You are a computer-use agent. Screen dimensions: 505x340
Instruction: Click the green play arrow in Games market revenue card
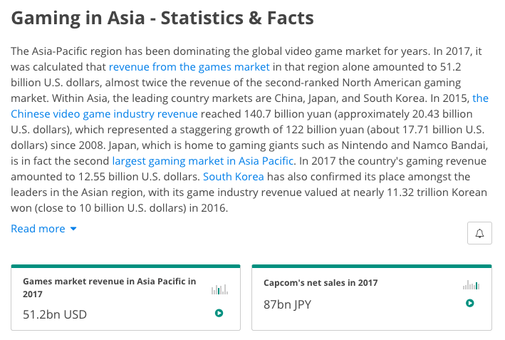pos(219,313)
